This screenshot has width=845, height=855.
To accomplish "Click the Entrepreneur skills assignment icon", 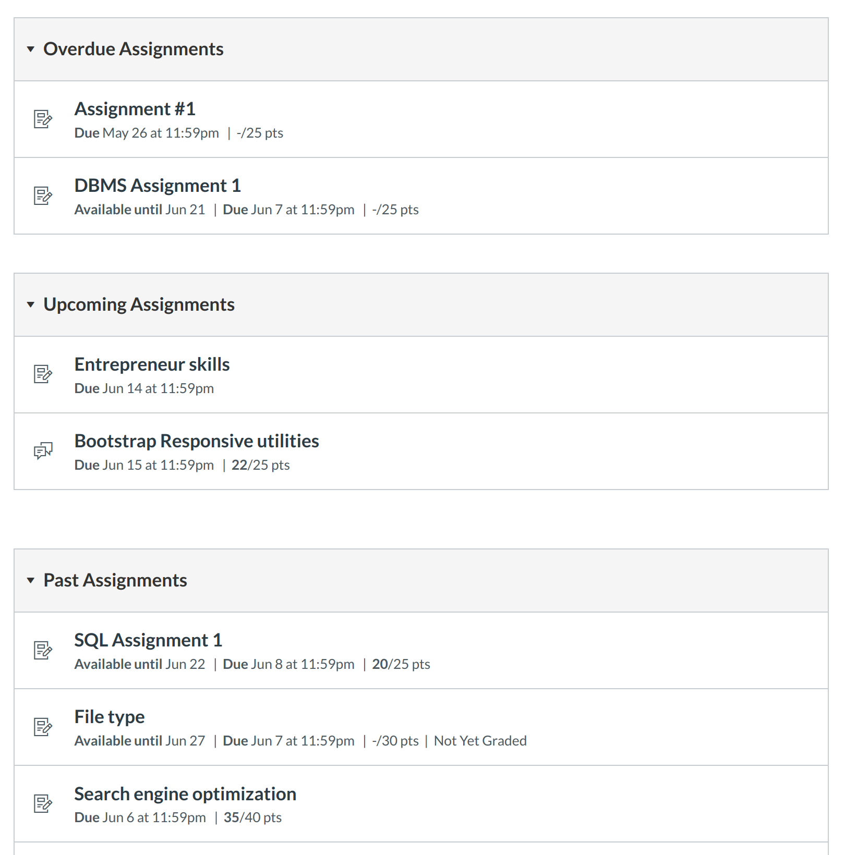I will pyautogui.click(x=43, y=374).
